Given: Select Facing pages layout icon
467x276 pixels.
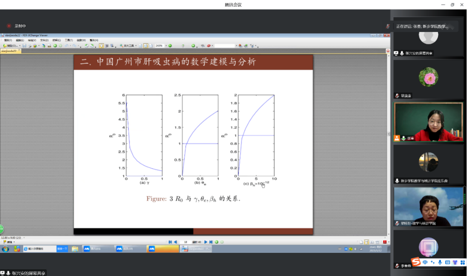Looking at the screenshot, I should (372, 242).
